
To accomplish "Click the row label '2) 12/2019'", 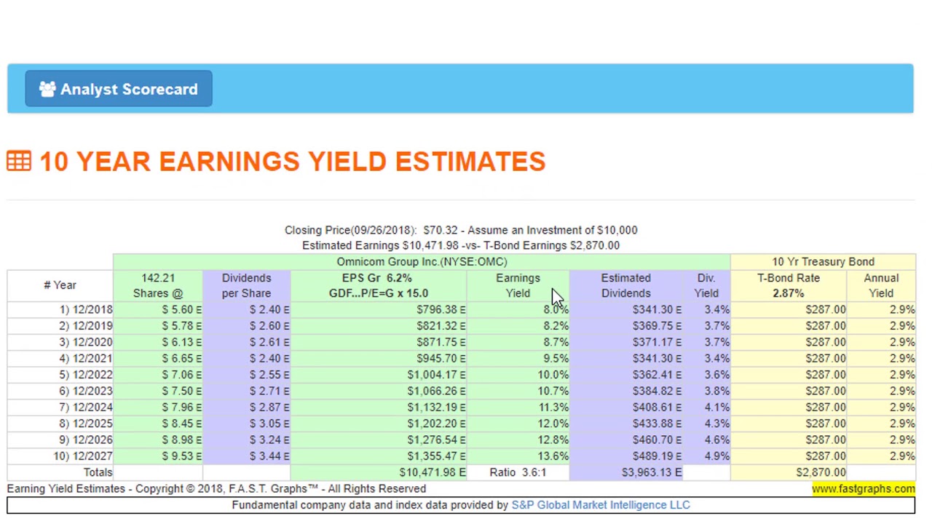I will pyautogui.click(x=86, y=326).
